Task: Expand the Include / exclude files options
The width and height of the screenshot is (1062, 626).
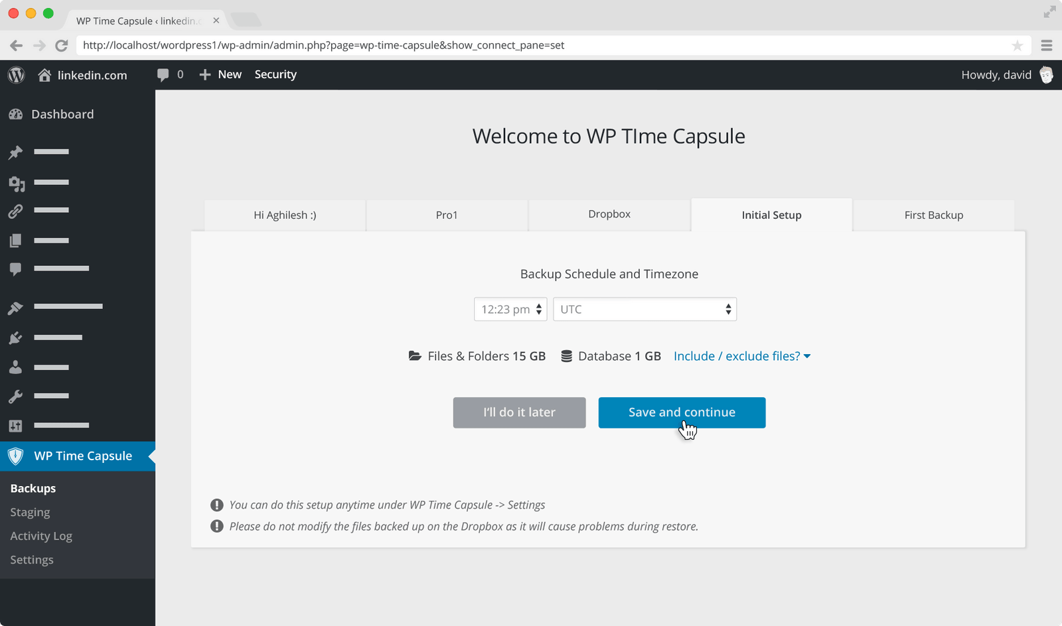Action: point(741,355)
